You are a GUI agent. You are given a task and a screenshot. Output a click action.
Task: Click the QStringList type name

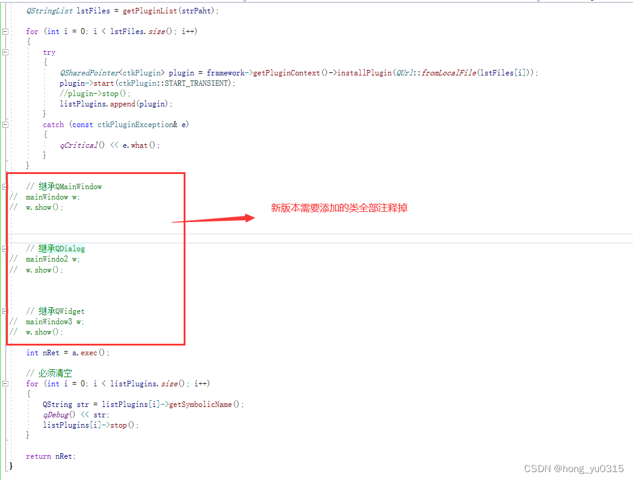click(49, 11)
